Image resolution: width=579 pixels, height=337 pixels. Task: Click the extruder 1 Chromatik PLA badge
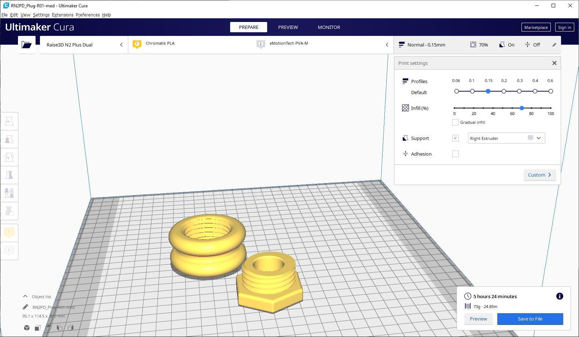tap(137, 44)
